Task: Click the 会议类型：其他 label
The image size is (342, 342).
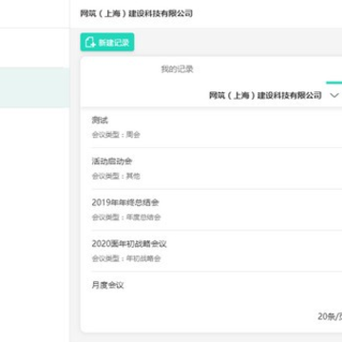Action: 116,176
